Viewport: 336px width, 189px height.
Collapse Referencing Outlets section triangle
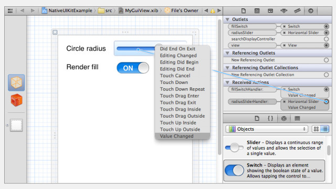click(x=227, y=53)
